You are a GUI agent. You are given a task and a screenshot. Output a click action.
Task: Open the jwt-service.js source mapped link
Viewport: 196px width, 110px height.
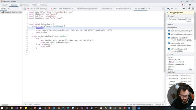[148, 105]
